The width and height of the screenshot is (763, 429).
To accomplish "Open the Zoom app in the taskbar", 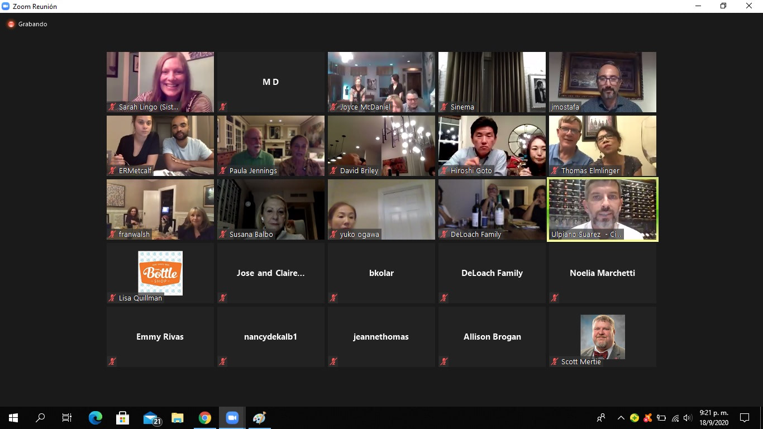I will point(232,418).
